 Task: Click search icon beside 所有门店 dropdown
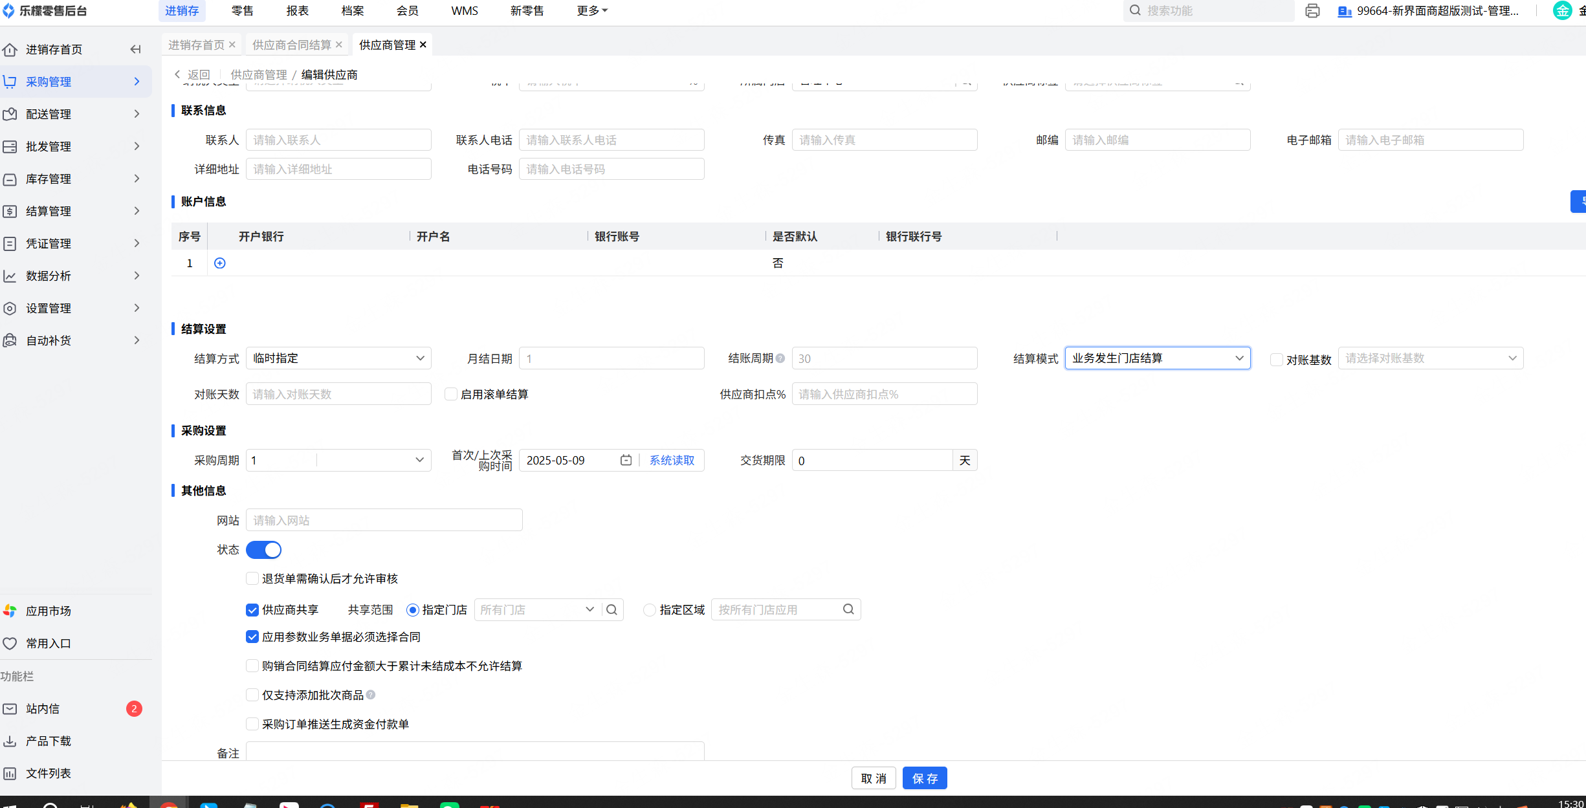(611, 609)
